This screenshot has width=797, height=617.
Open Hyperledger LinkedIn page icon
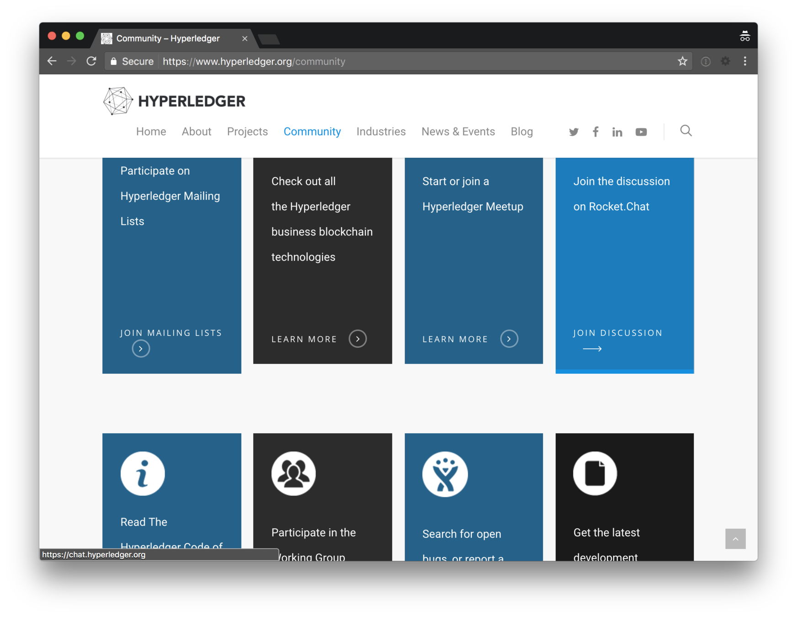[617, 132]
